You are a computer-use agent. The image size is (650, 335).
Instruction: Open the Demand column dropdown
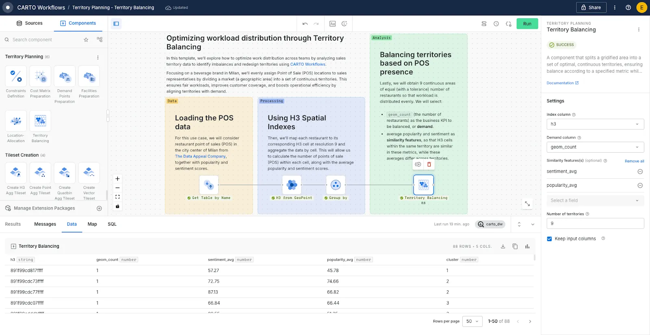[595, 147]
